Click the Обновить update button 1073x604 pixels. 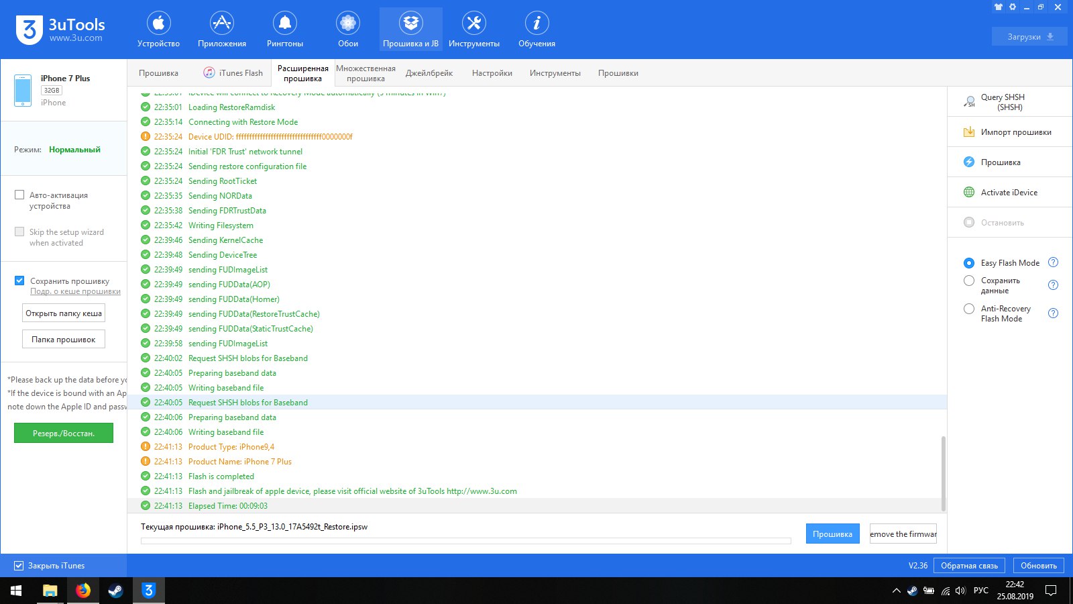1039,566
